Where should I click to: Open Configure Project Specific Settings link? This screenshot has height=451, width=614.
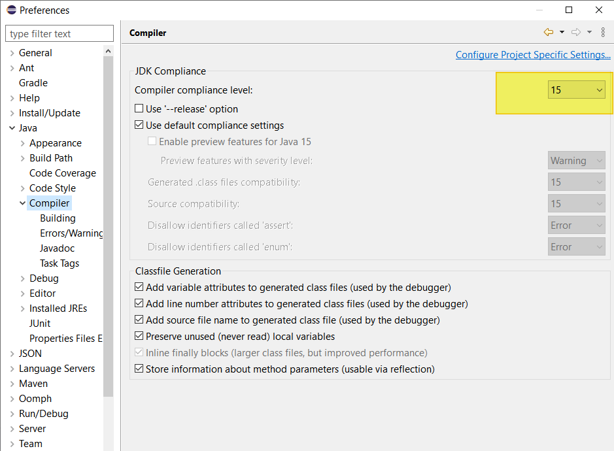click(x=533, y=55)
